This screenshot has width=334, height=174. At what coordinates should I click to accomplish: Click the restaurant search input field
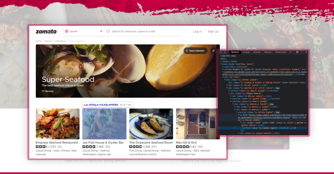tap(145, 31)
